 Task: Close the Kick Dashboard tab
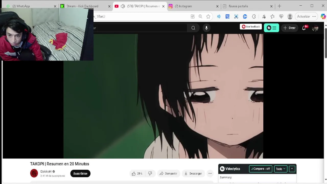tap(109, 6)
